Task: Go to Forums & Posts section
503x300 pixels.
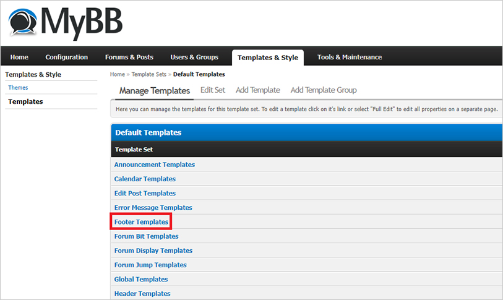Action: pyautogui.click(x=129, y=57)
